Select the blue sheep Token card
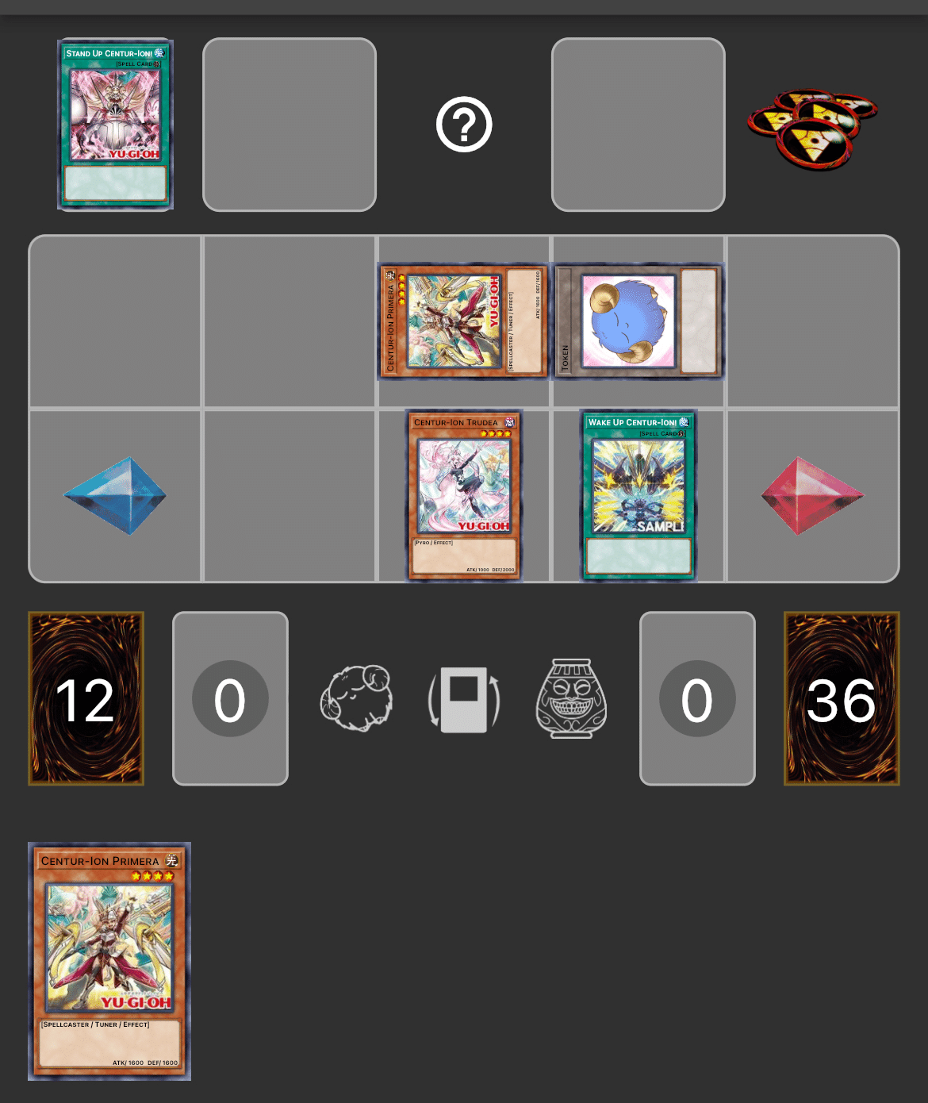This screenshot has height=1103, width=928. pyautogui.click(x=638, y=321)
